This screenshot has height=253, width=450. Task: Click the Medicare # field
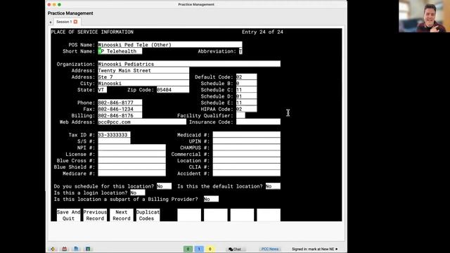pos(131,174)
